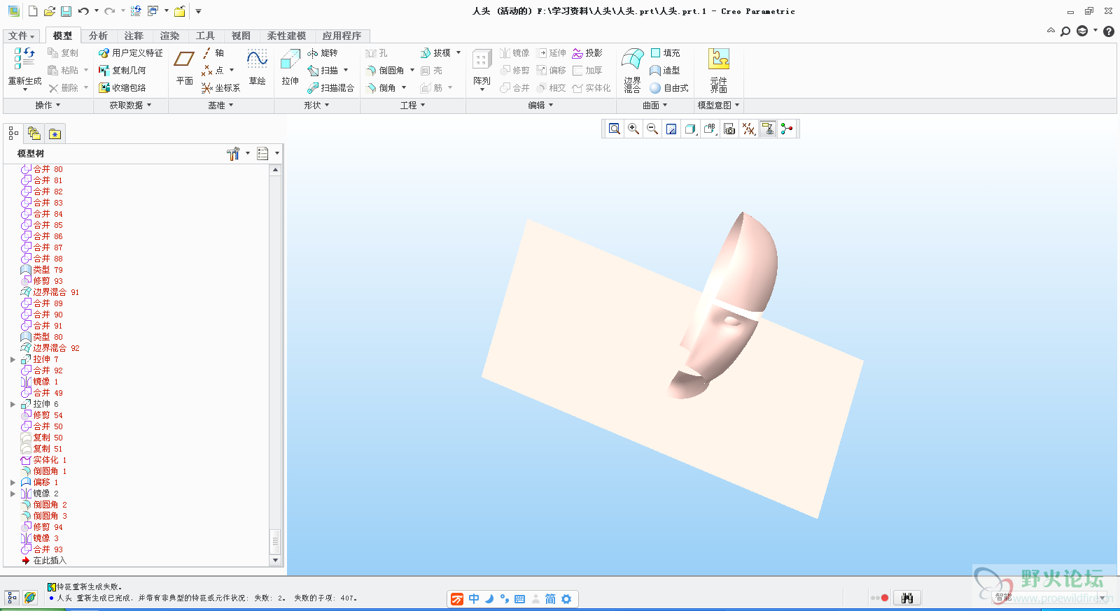Undo the last action

tap(83, 11)
